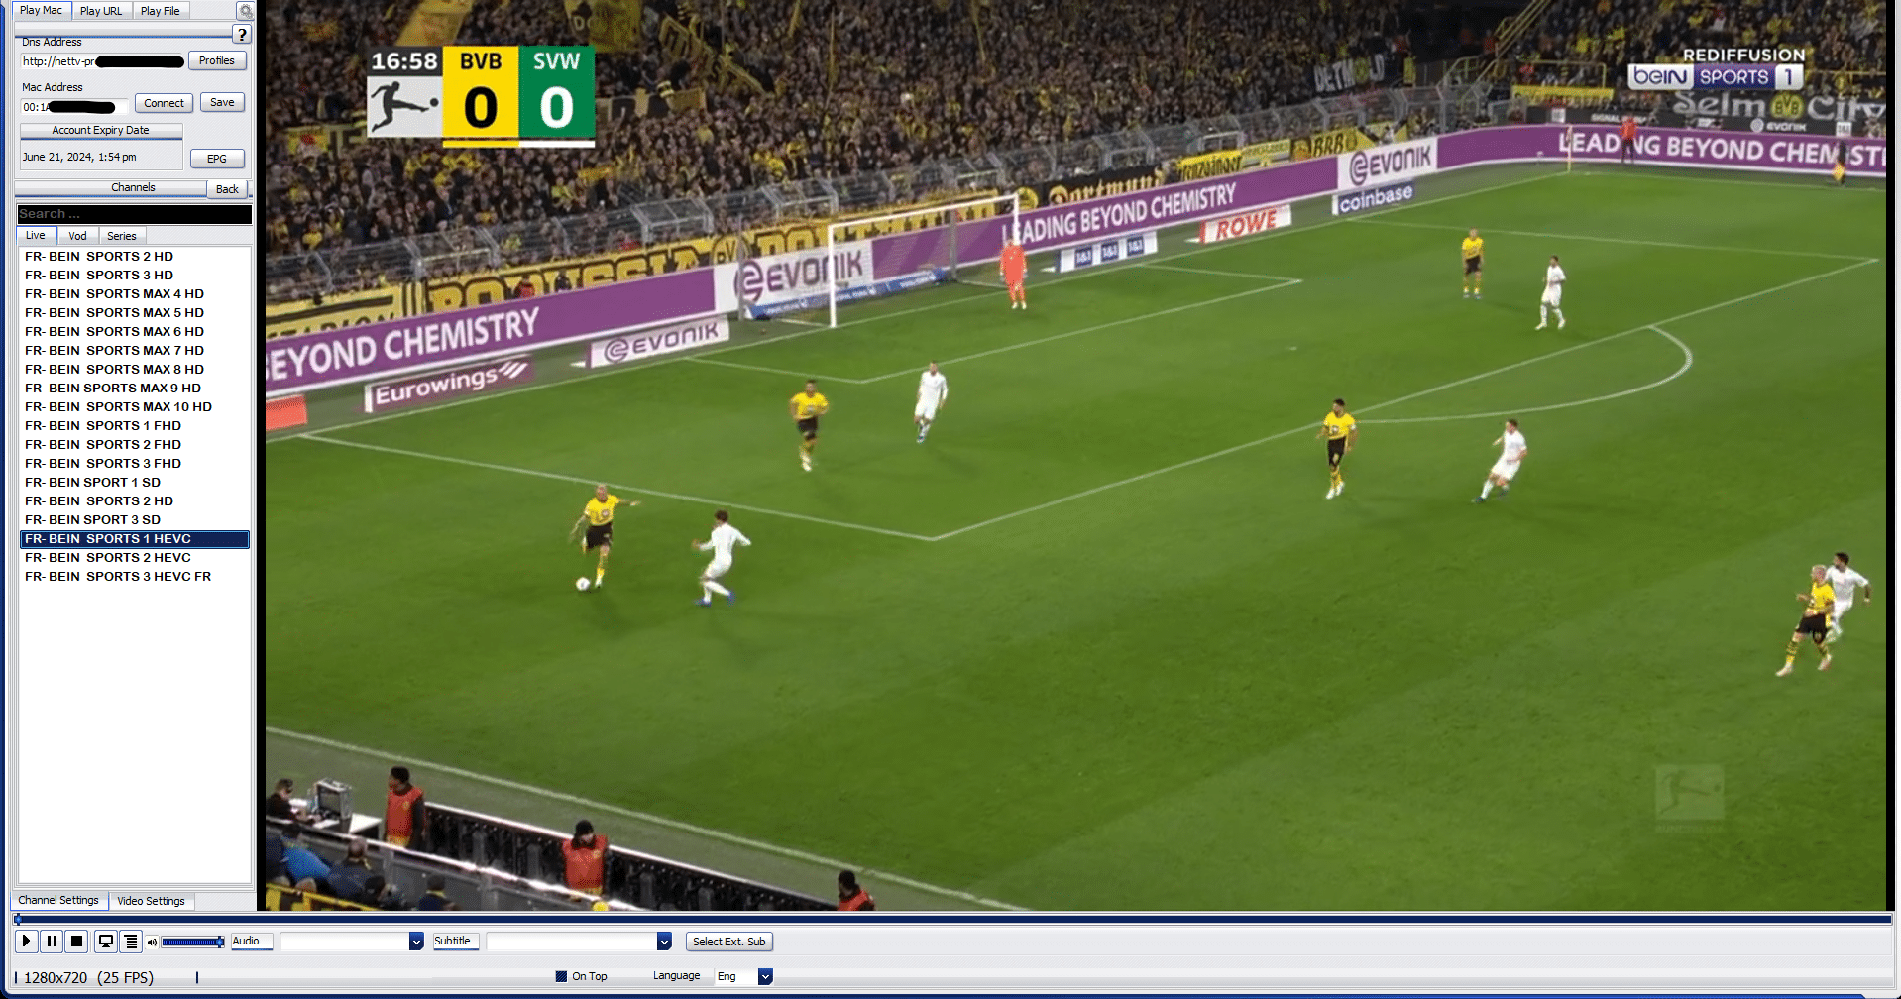This screenshot has width=1901, height=999.
Task: Click the Connect button
Action: pyautogui.click(x=164, y=103)
